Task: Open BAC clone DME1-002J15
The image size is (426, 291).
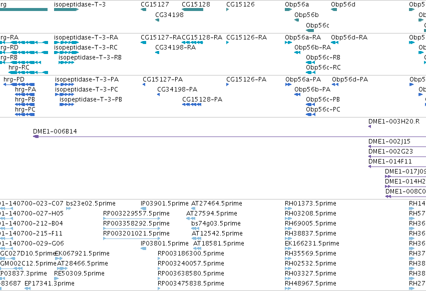Action: (x=389, y=141)
